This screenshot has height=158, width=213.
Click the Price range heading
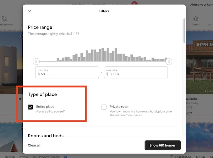coord(40,27)
